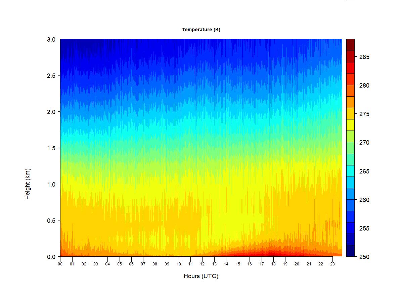Image resolution: width=403 pixels, height=302 pixels.
Task: Select hour tick label "03"
Action: [96, 264]
